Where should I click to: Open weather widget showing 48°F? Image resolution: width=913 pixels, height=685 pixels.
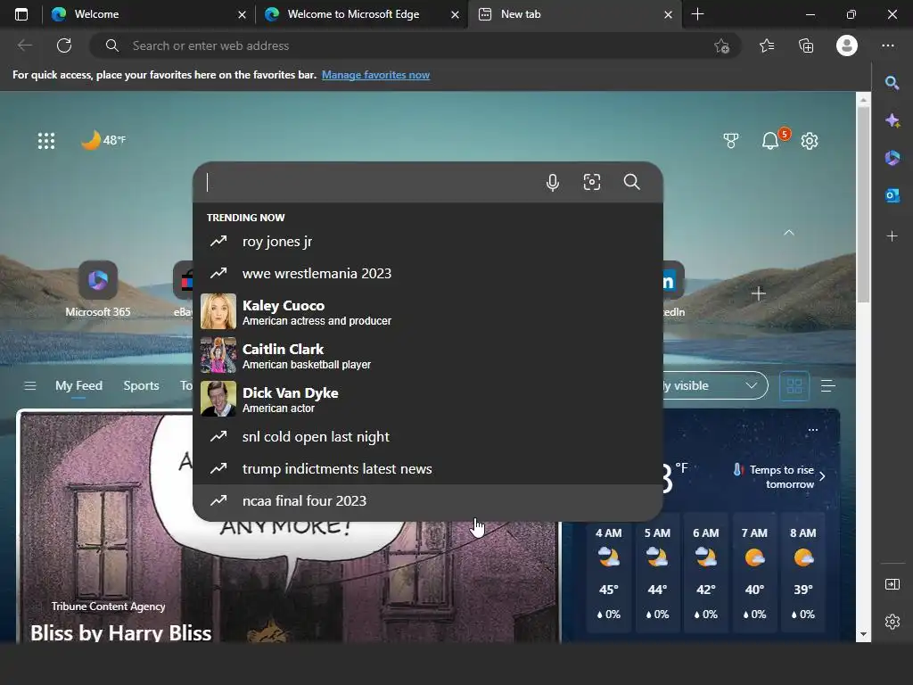(x=103, y=140)
